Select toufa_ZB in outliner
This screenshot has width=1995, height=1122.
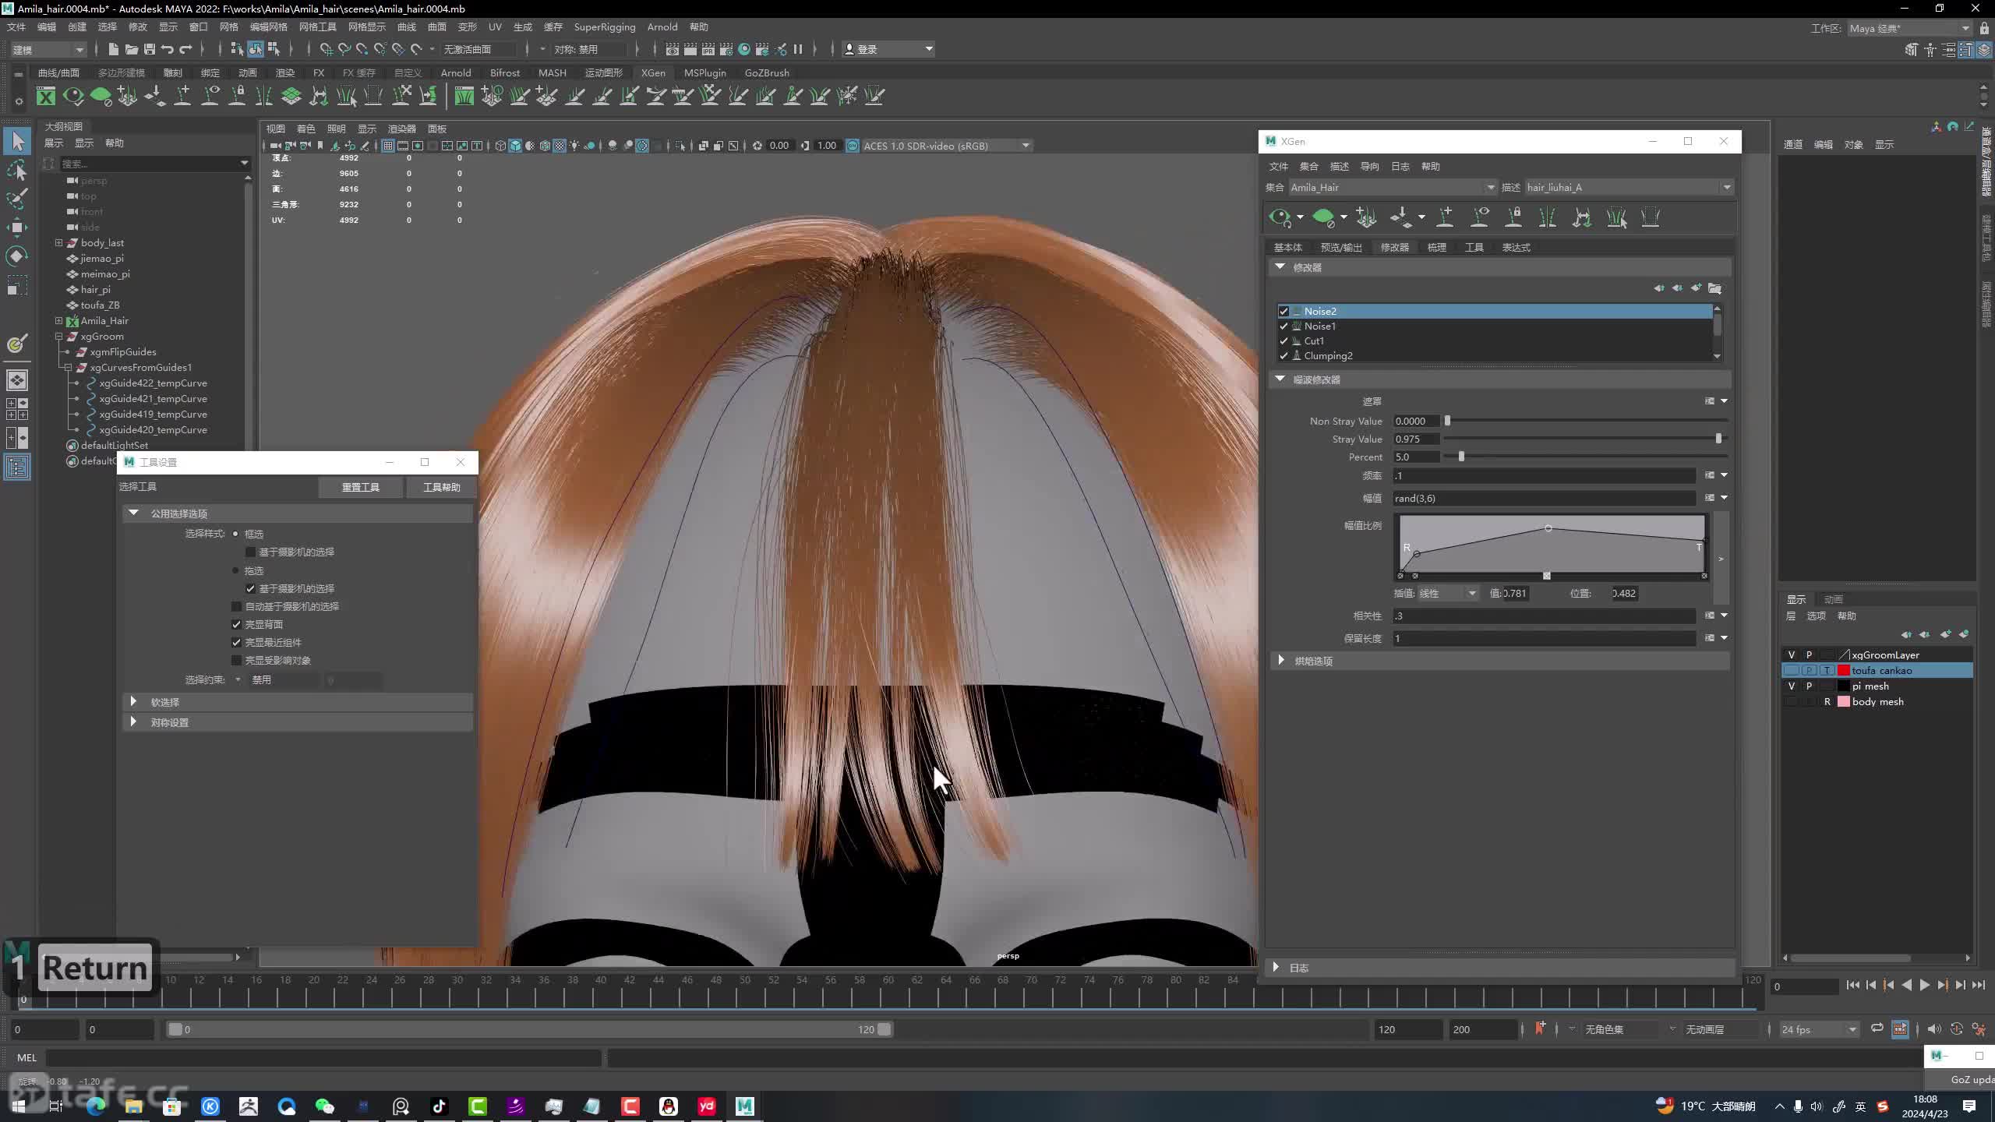pos(100,305)
